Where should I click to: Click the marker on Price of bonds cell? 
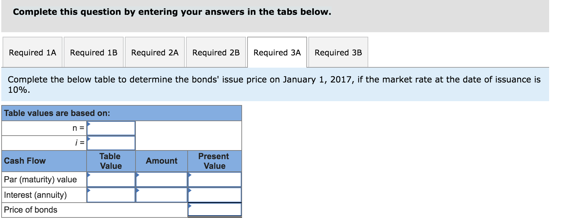tap(189, 206)
